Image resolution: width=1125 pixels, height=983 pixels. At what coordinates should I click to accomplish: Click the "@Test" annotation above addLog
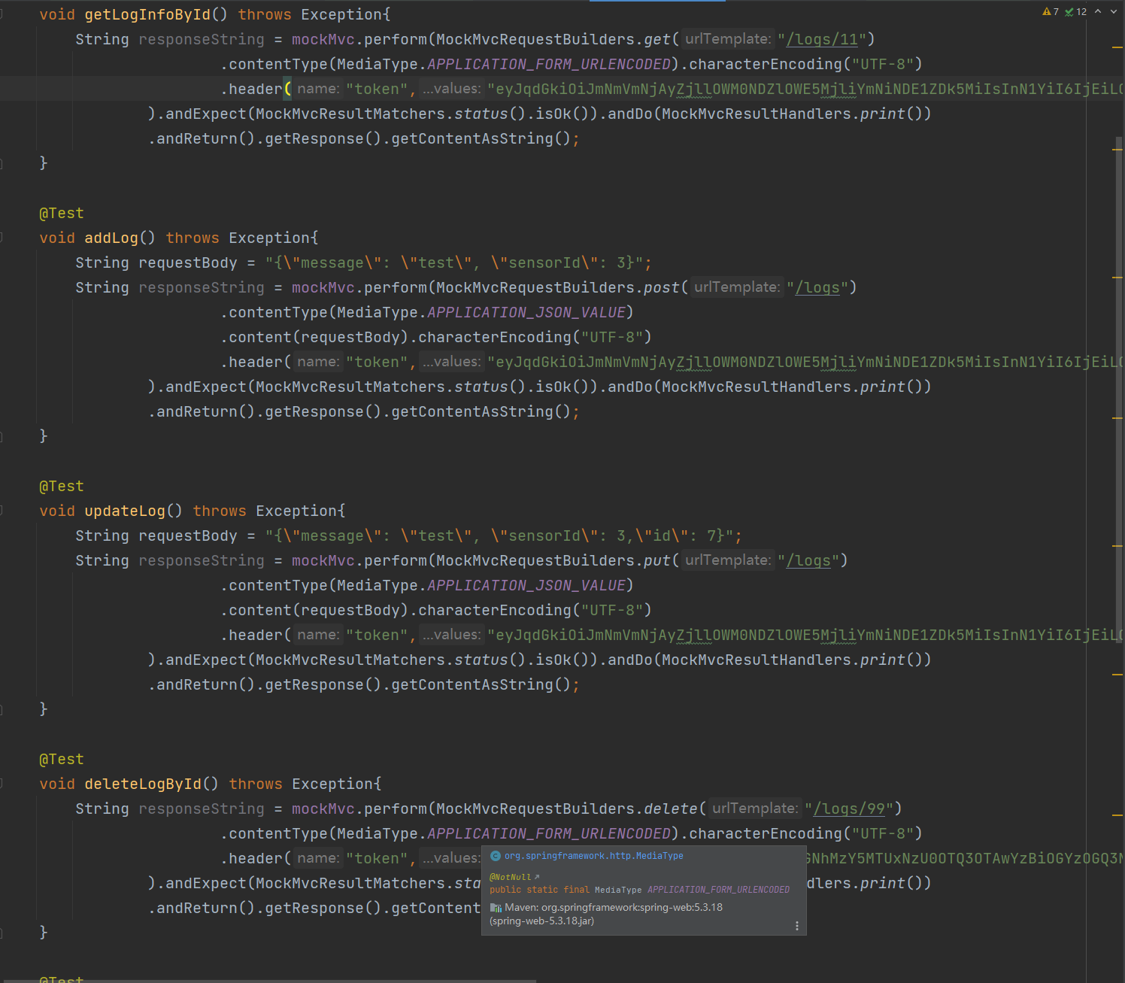[62, 213]
